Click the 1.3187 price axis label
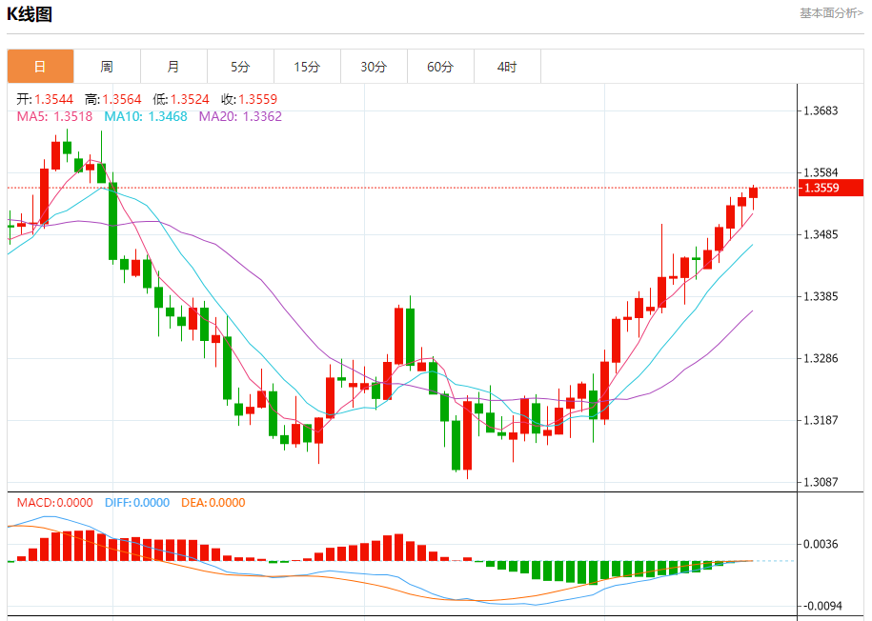The height and width of the screenshot is (621, 872). (821, 420)
